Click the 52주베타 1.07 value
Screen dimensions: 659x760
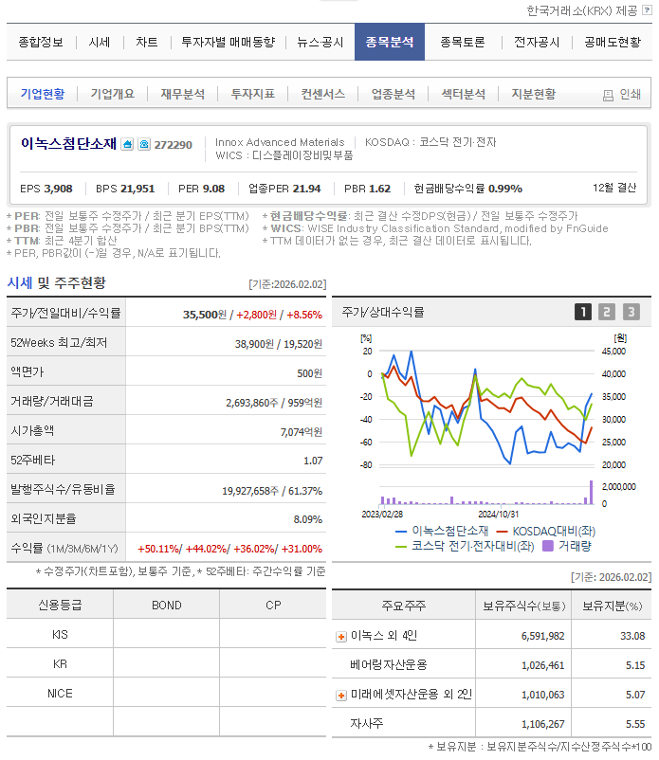313,461
